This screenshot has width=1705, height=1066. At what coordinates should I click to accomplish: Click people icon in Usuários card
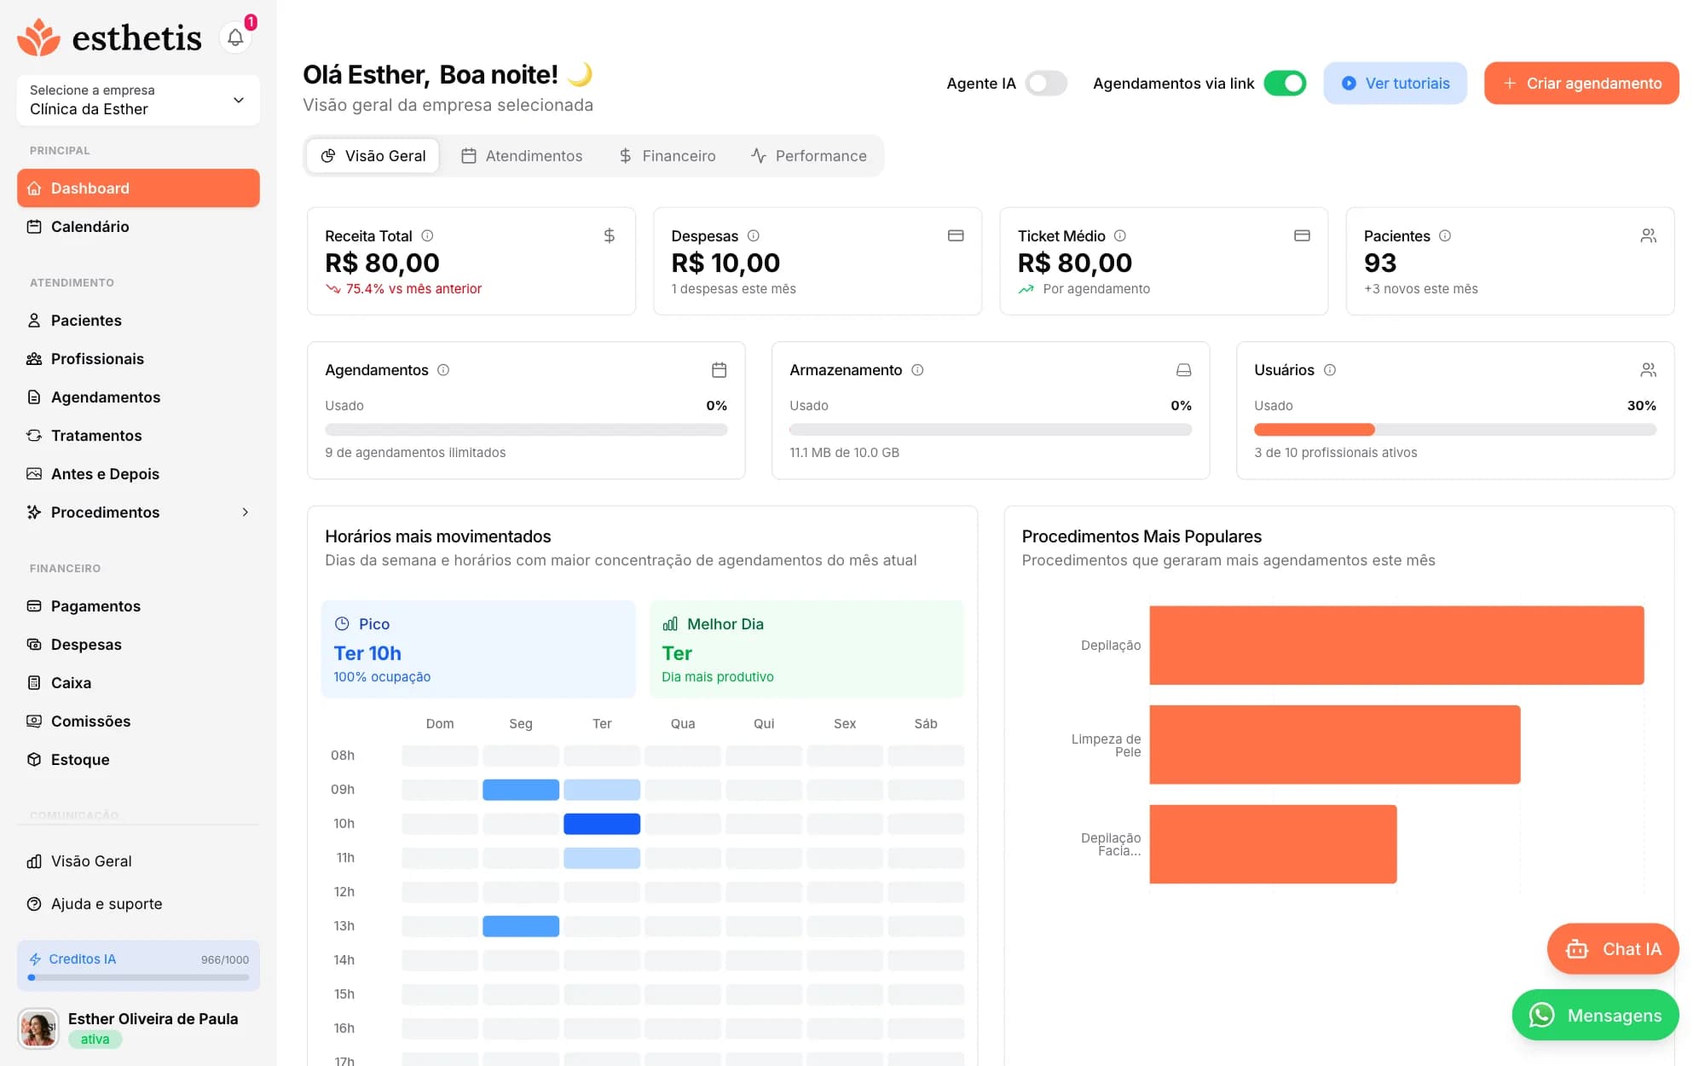click(1648, 369)
